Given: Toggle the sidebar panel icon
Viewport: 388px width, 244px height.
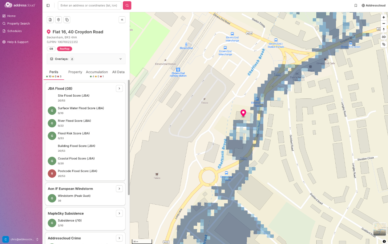Looking at the screenshot, I should (x=48, y=6).
